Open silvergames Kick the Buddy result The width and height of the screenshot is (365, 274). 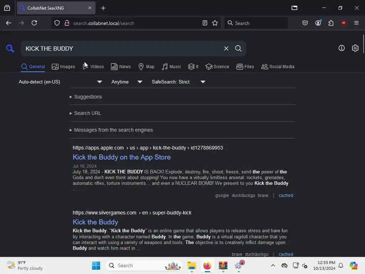click(x=96, y=222)
